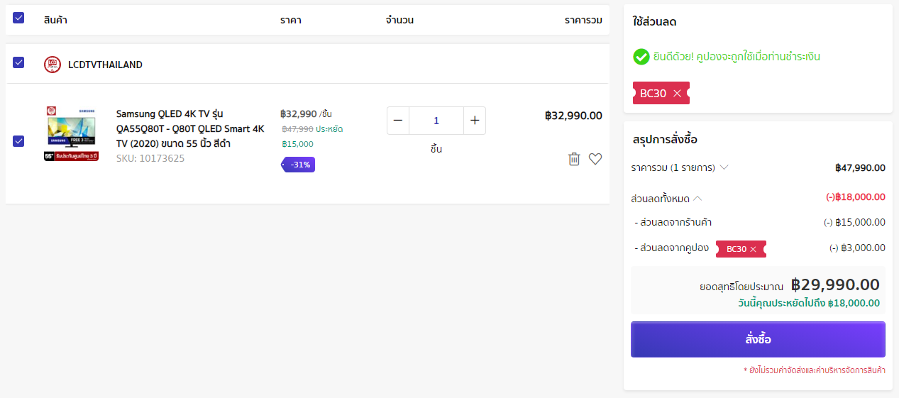Click the ฿15,000 savings amount under price
This screenshot has height=398, width=899.
coord(297,144)
